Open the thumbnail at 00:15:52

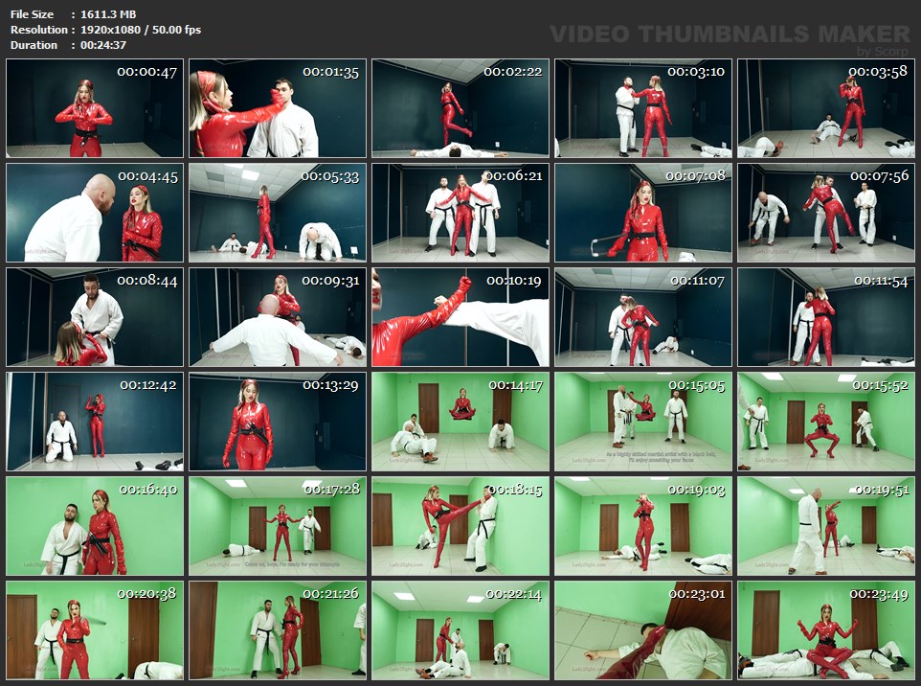pos(825,422)
